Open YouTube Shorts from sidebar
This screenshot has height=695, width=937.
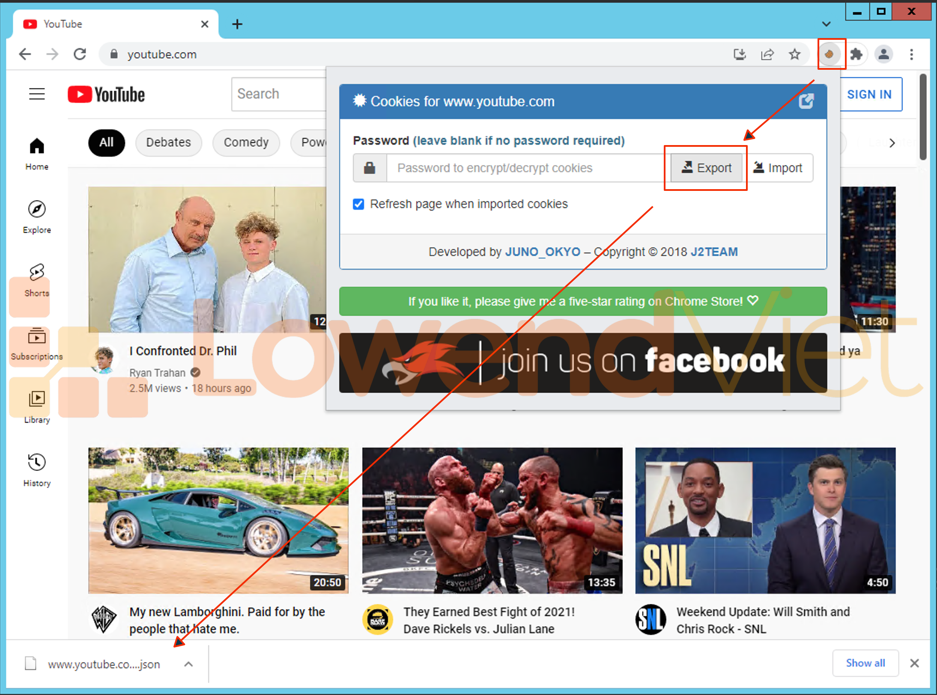37,280
